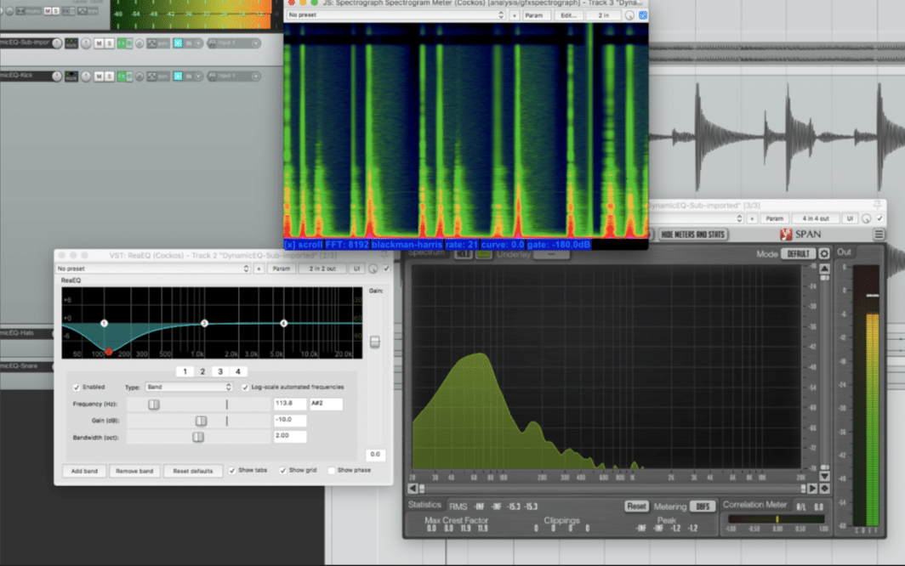
Task: Open routing for DynamicEQ-Kick track
Action: click(71, 76)
